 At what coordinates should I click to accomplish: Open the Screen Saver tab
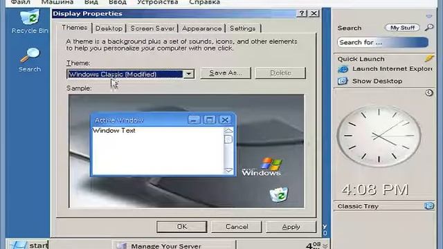[152, 28]
